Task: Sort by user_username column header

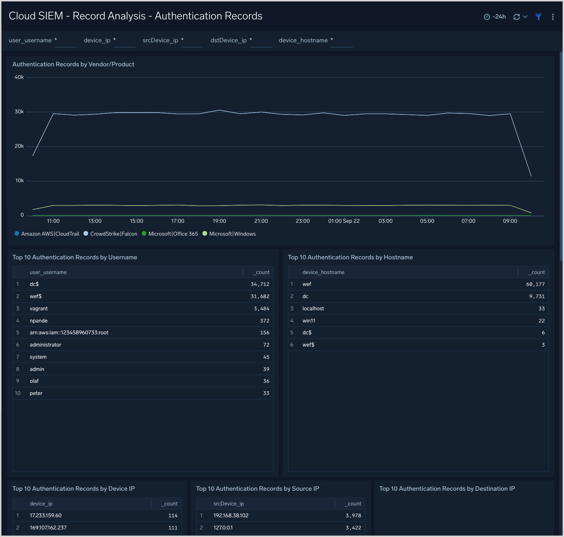Action: [48, 272]
